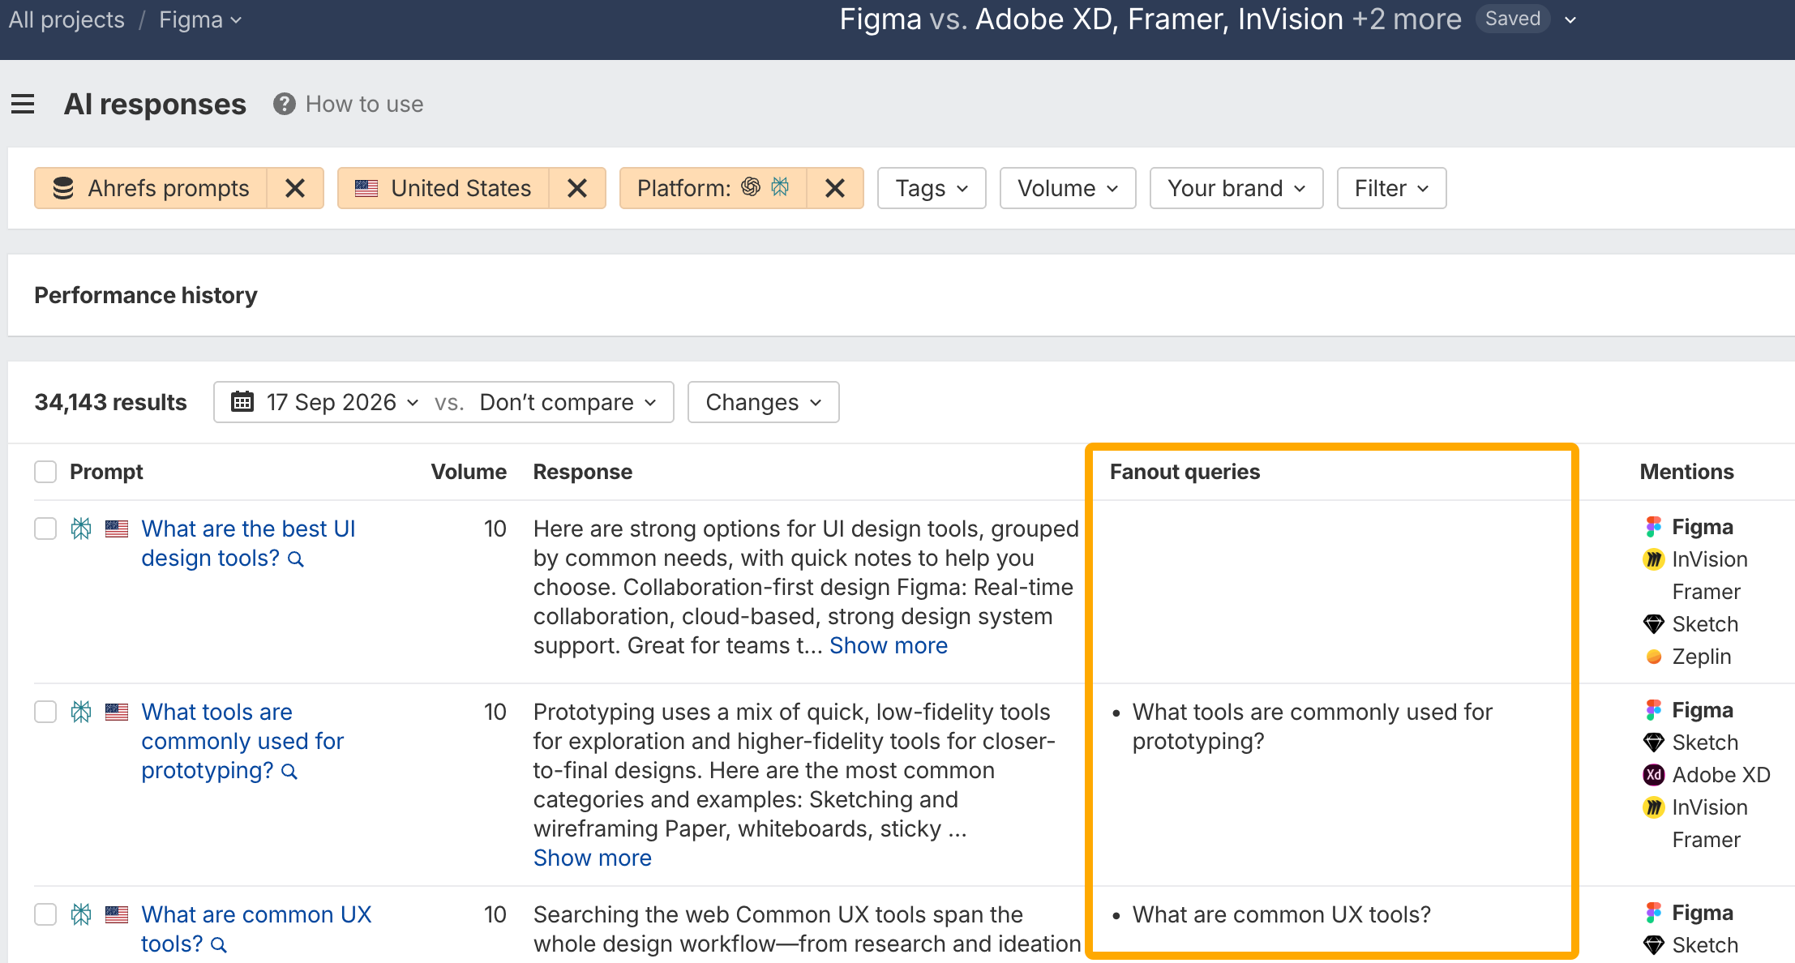This screenshot has width=1795, height=963.
Task: Click the calendar icon beside 17 Sep 2026
Action: pos(242,402)
